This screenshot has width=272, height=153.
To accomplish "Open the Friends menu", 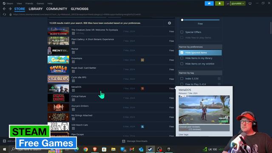I will tap(29, 3).
